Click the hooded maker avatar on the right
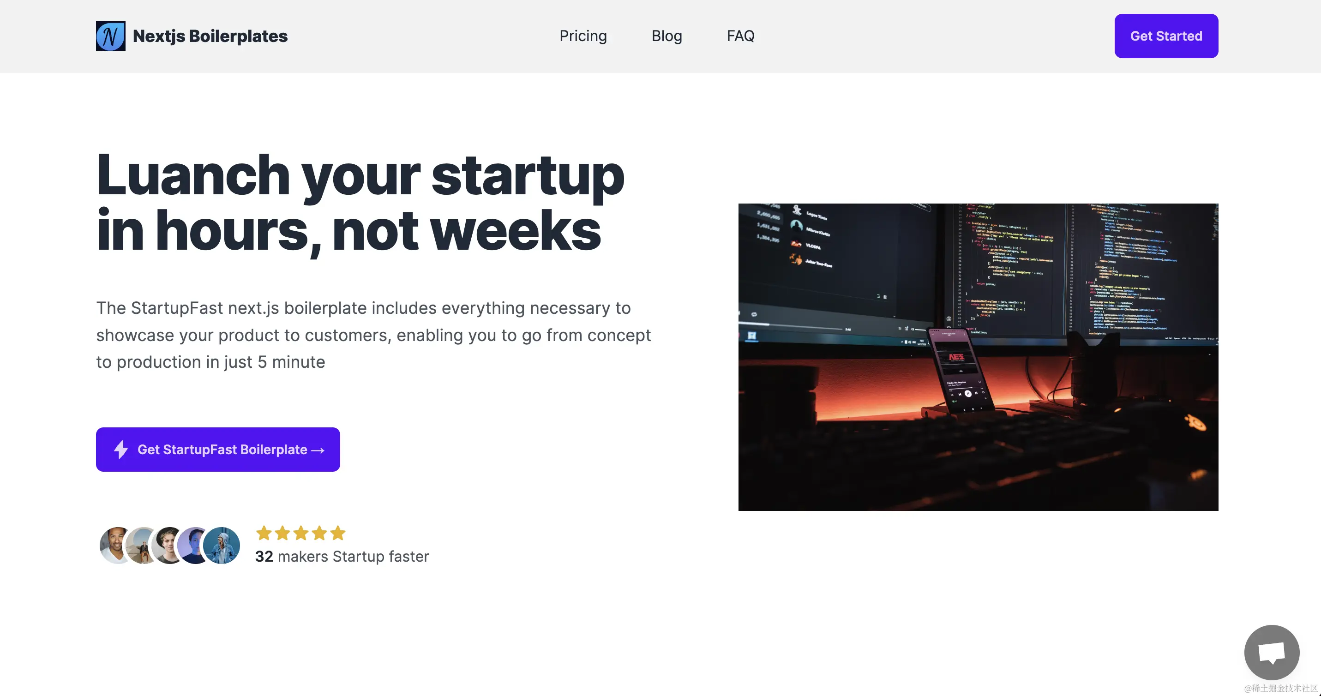1321x696 pixels. 222,545
